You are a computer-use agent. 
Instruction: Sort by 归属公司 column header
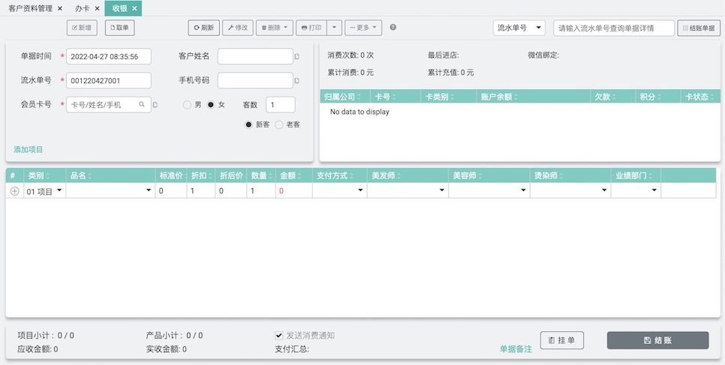[x=344, y=97]
